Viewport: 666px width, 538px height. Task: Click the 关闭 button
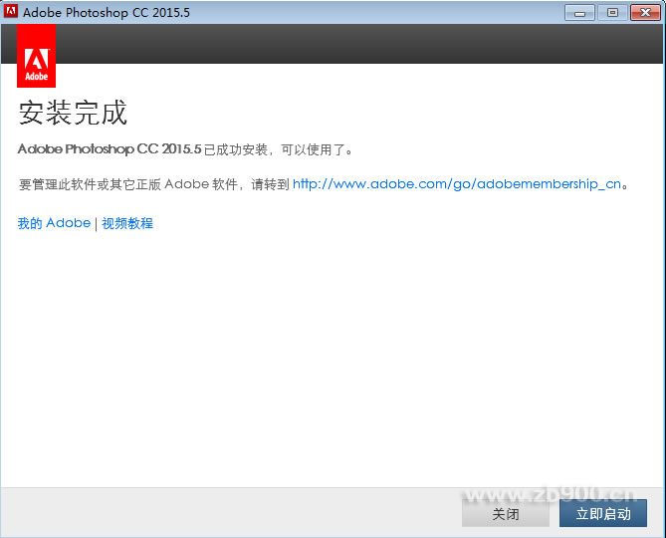pyautogui.click(x=506, y=513)
